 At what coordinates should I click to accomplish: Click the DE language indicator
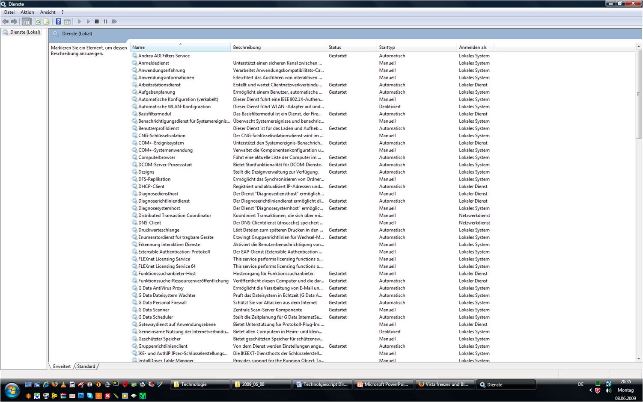pos(580,384)
